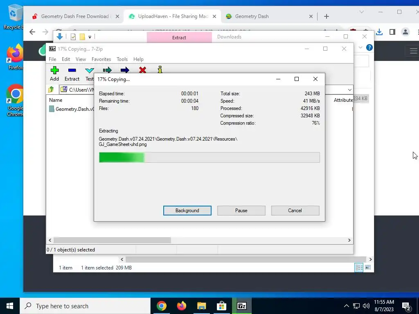Click the 7-Zip icon in the taskbar

[241, 306]
